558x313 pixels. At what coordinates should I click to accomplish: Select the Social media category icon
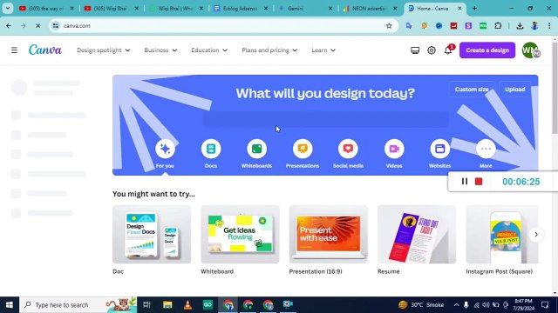coord(348,149)
